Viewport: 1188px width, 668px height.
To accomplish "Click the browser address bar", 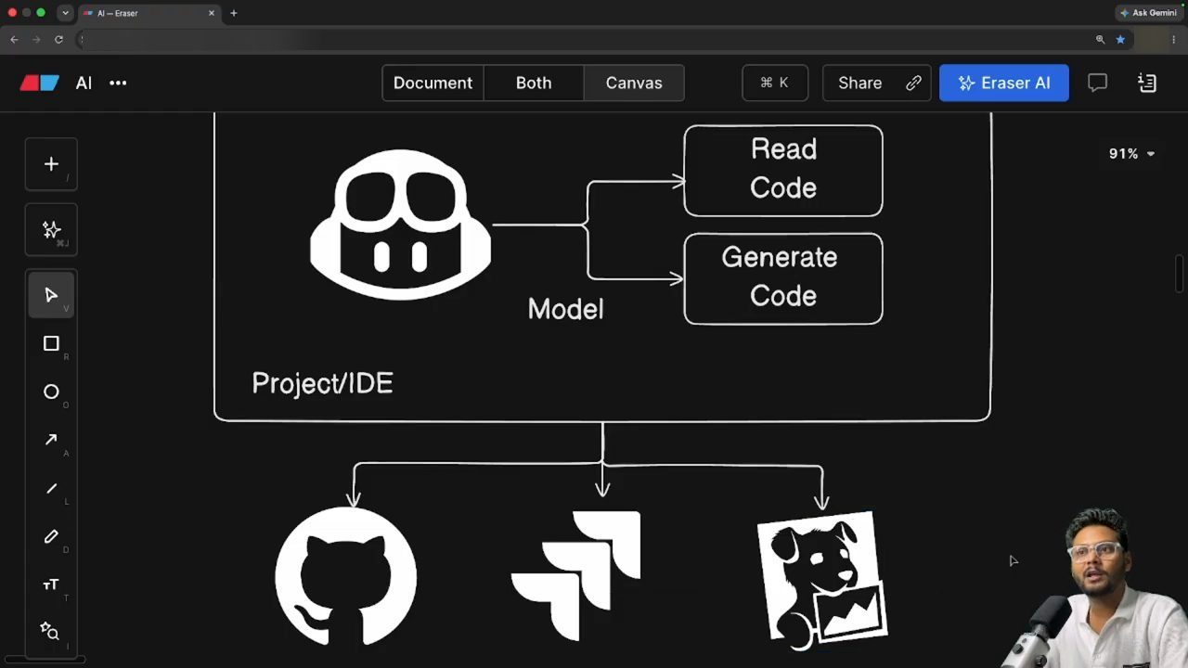I will click(585, 39).
